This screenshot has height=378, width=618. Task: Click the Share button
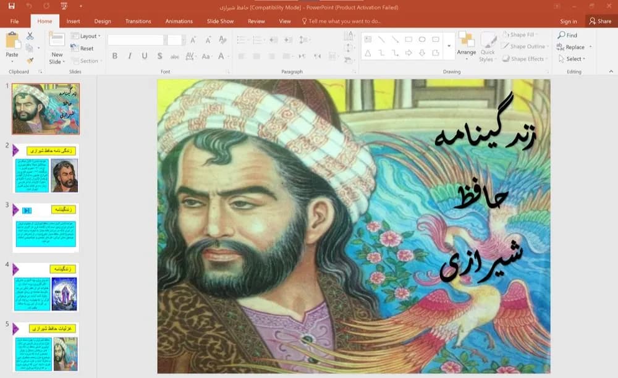600,21
